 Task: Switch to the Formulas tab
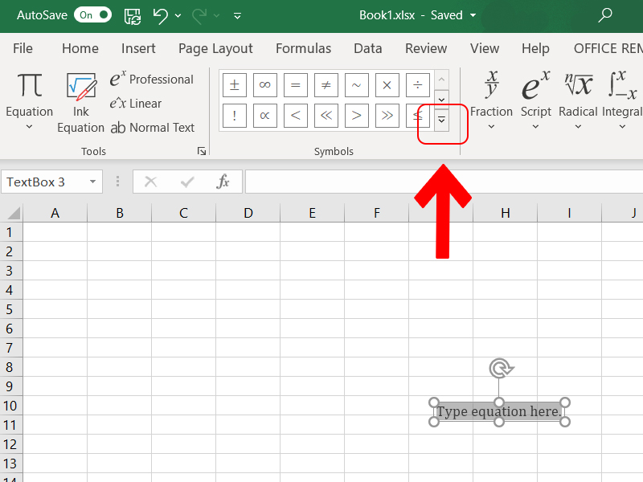click(x=303, y=48)
